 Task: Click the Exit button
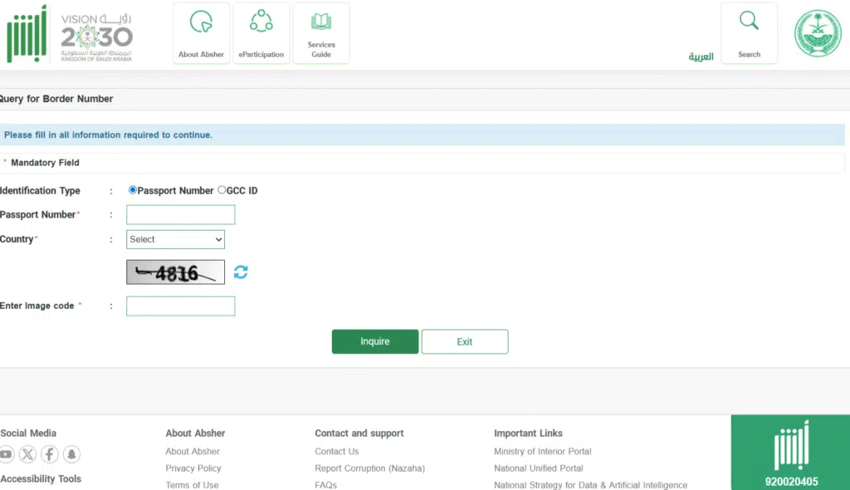click(x=464, y=341)
